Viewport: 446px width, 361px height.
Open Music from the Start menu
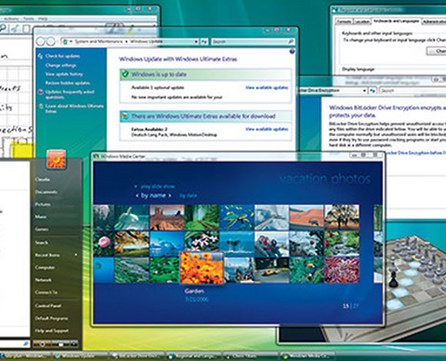(x=41, y=217)
